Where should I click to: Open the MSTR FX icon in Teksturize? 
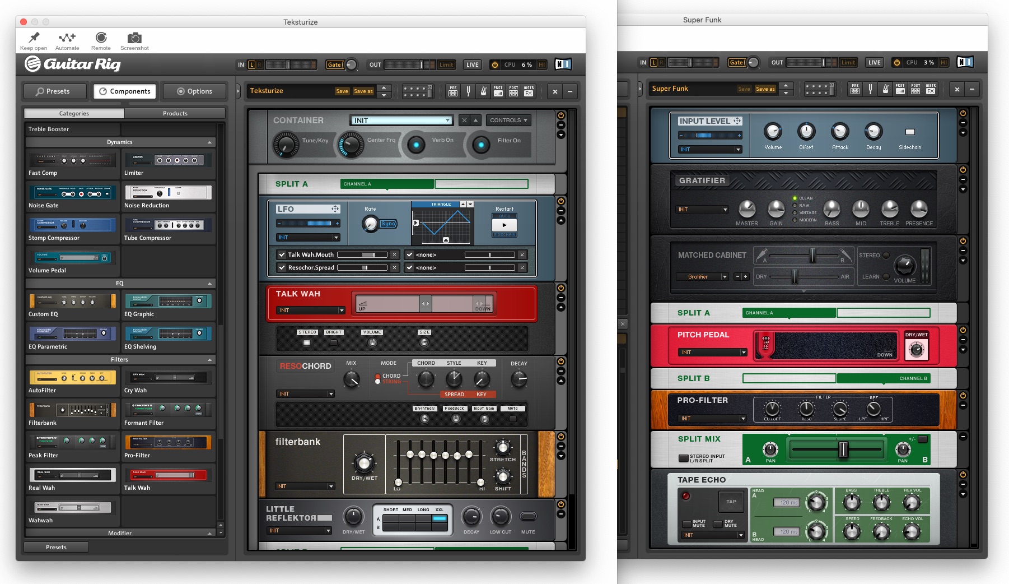(529, 91)
